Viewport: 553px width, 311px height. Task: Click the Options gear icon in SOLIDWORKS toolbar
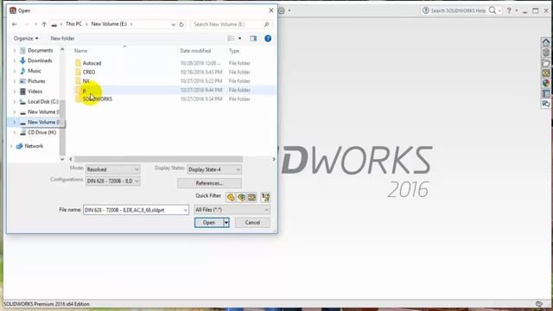click(x=282, y=10)
